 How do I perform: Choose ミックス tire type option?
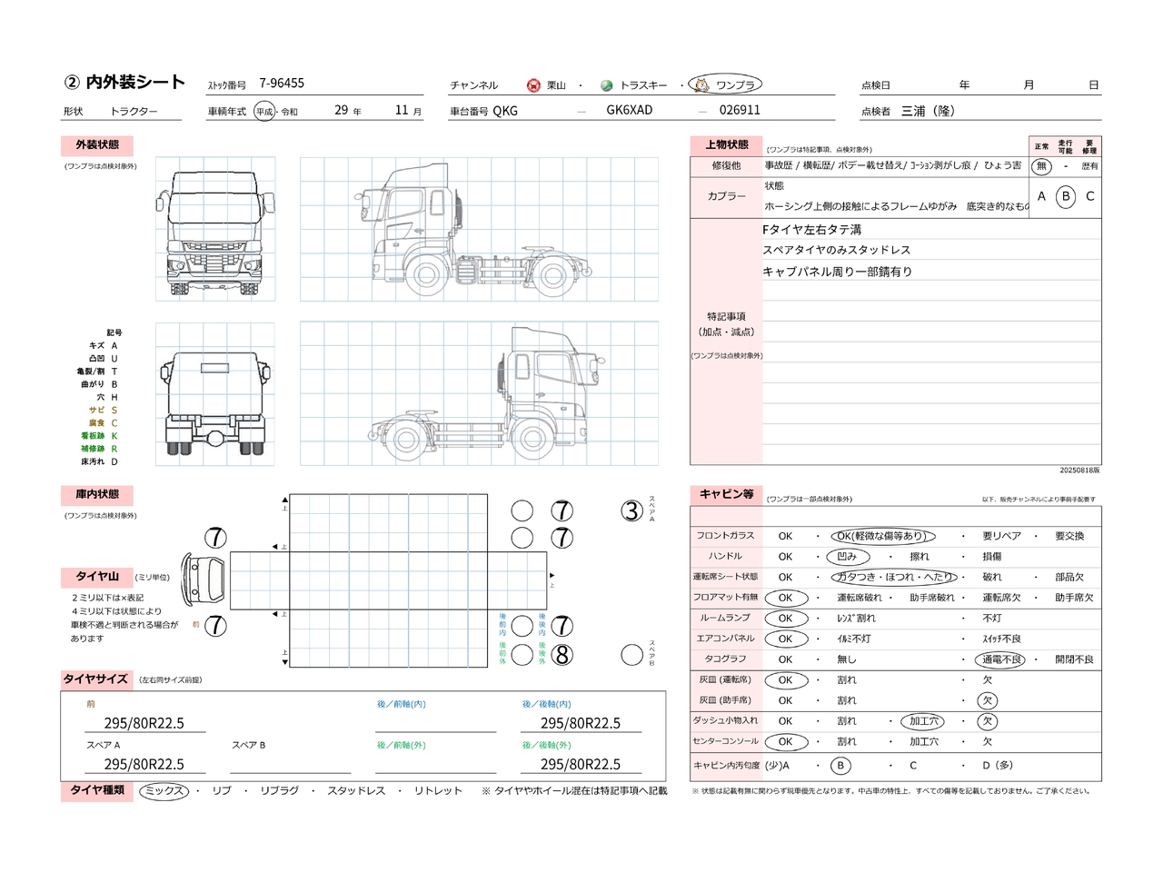[164, 791]
